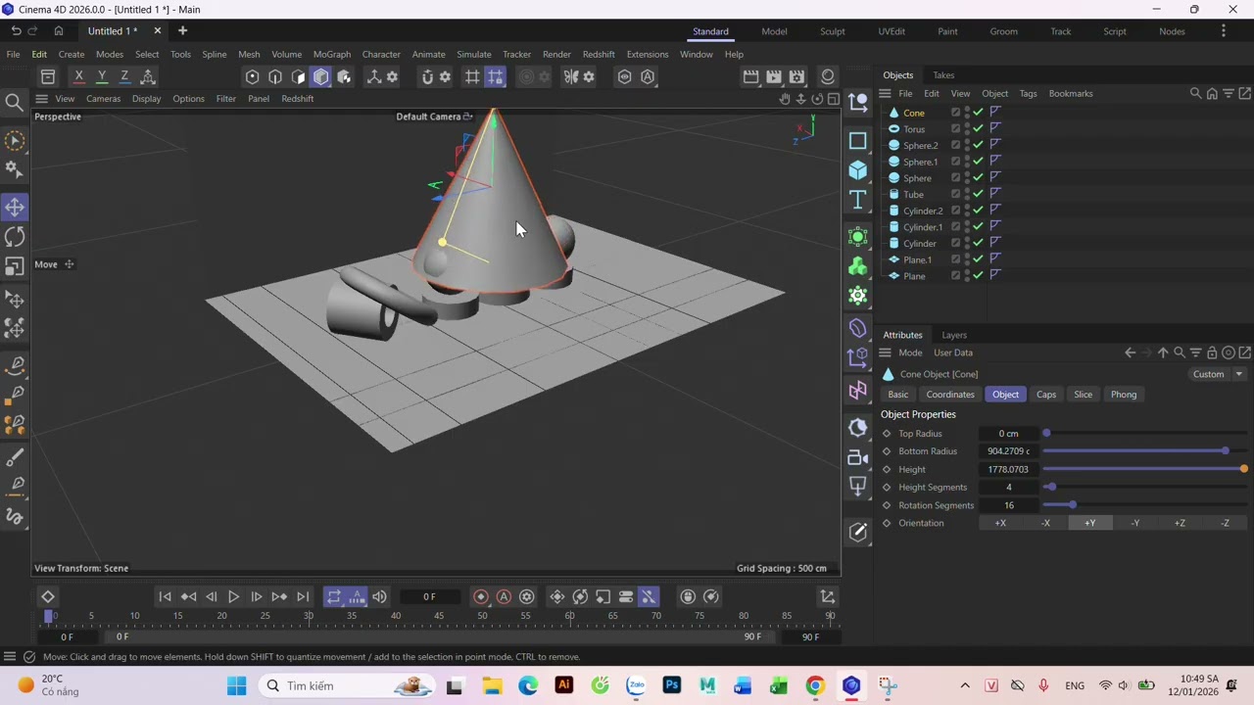Switch to Sculpt layout

pyautogui.click(x=833, y=31)
